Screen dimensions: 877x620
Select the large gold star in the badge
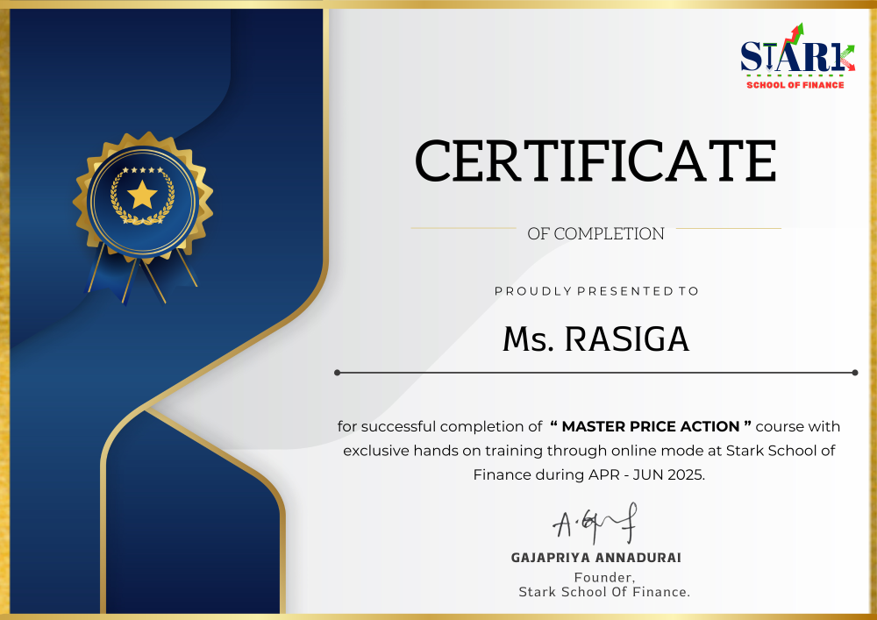coord(142,195)
